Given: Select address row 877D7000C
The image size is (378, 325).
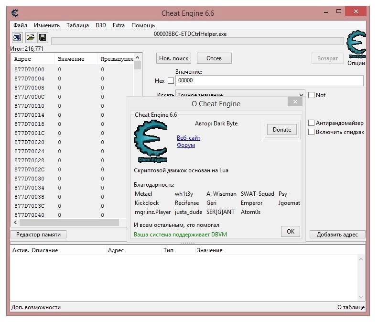Looking at the screenshot, I should pyautogui.click(x=72, y=97).
